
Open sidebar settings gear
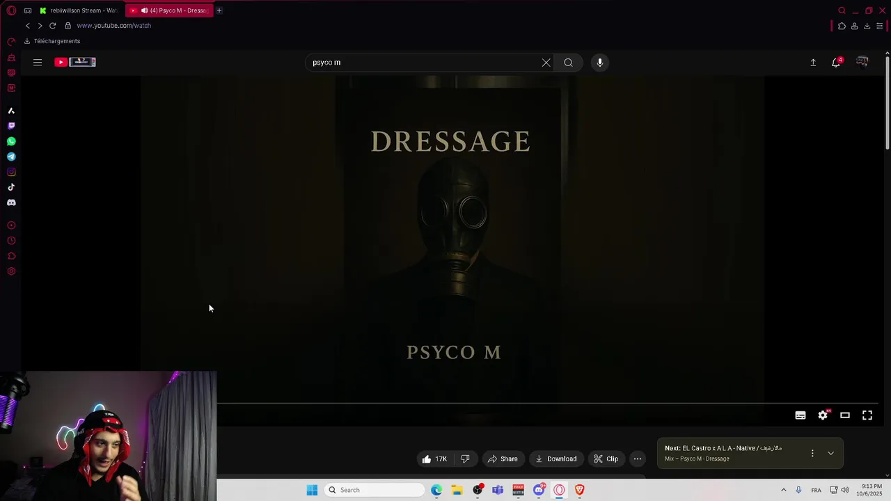[11, 271]
